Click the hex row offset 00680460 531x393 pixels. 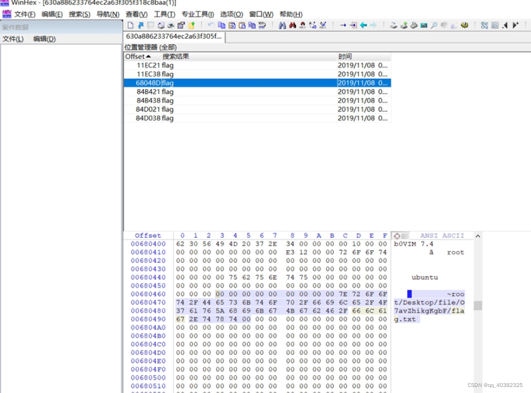point(148,294)
